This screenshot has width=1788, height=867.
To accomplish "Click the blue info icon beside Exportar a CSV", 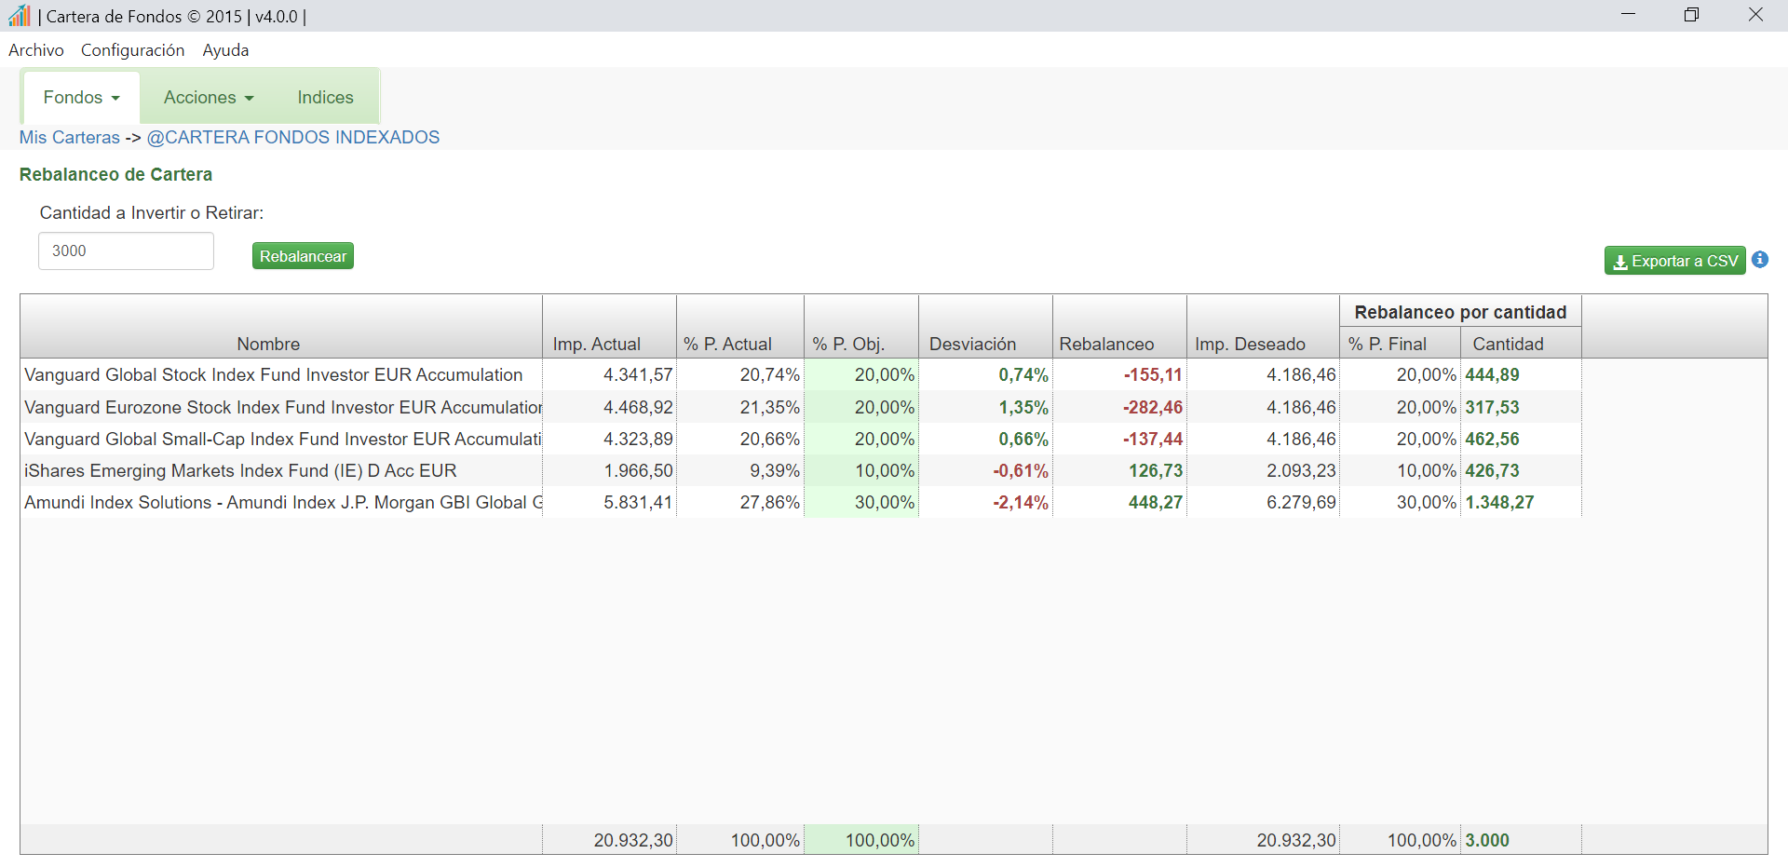I will click(x=1760, y=260).
